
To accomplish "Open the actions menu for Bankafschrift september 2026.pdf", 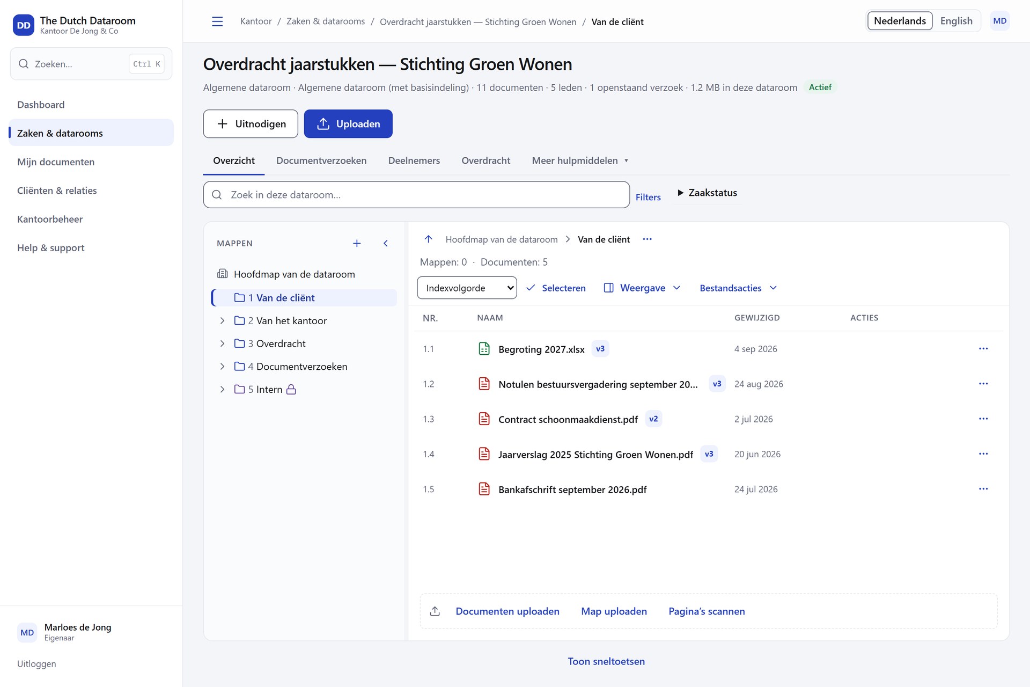I will click(983, 489).
